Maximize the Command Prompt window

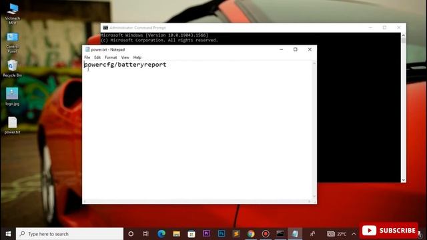(384, 28)
